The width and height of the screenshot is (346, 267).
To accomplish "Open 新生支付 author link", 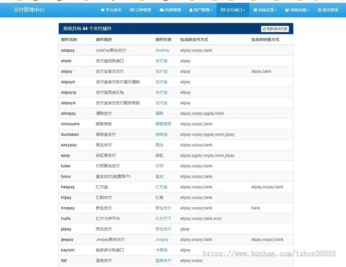I will 163,208.
